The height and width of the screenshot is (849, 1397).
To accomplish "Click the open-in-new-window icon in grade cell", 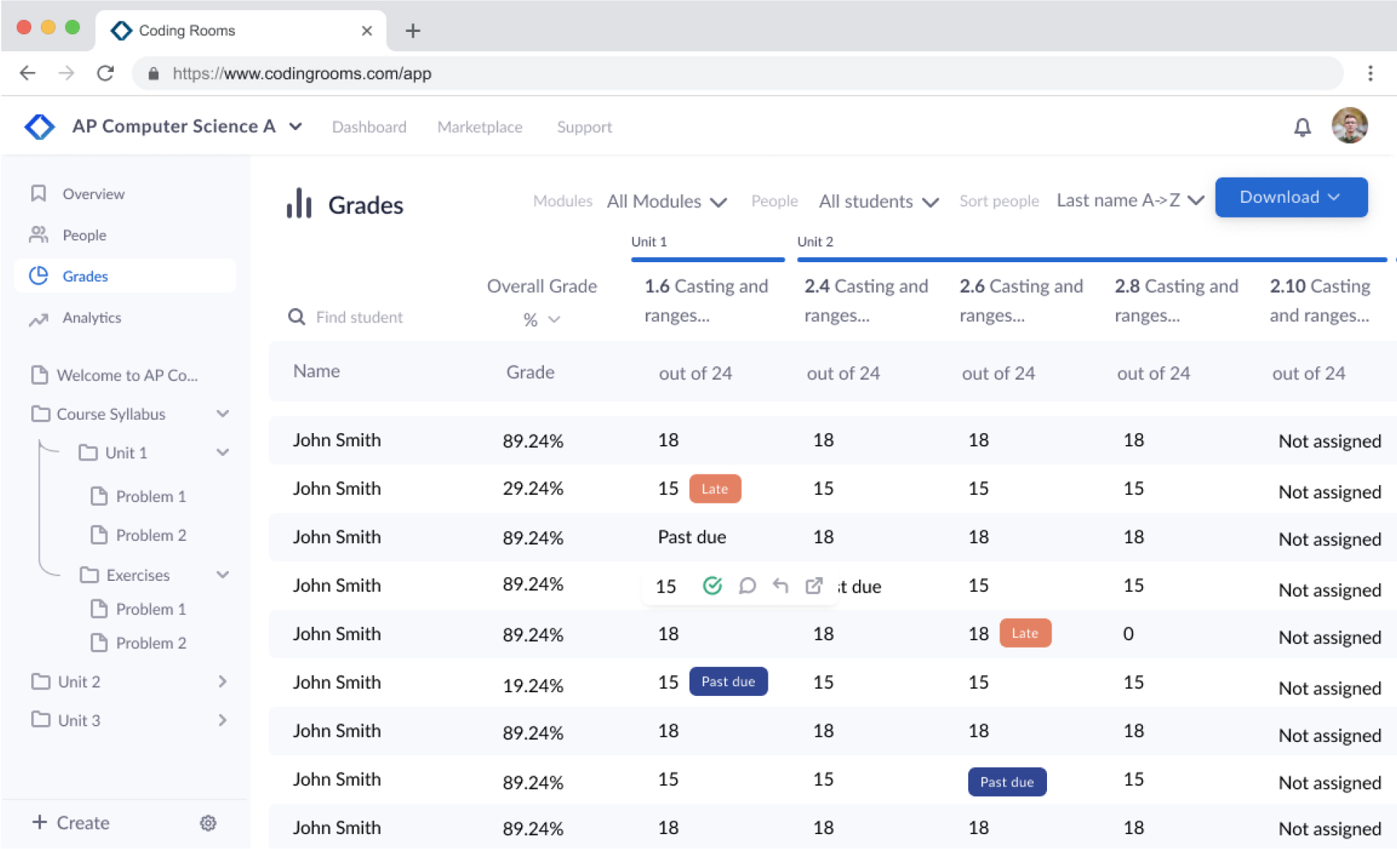I will tap(814, 586).
